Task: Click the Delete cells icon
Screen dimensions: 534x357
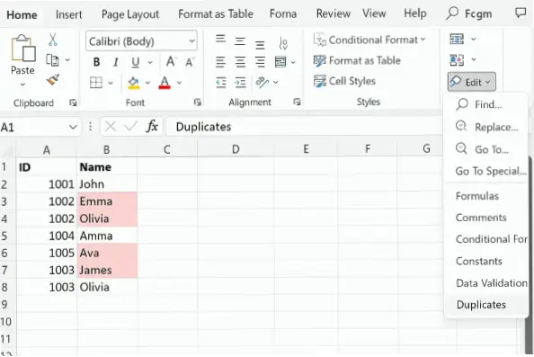Action: point(457,60)
